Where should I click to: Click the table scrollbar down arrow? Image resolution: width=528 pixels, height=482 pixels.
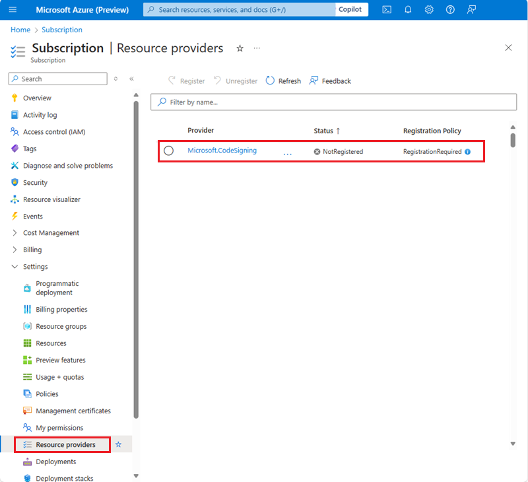click(513, 444)
